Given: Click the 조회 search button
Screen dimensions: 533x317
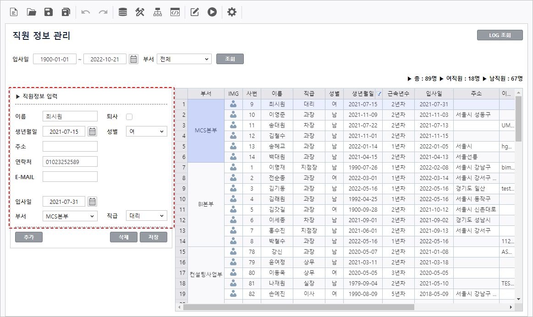Looking at the screenshot, I should pyautogui.click(x=230, y=59).
